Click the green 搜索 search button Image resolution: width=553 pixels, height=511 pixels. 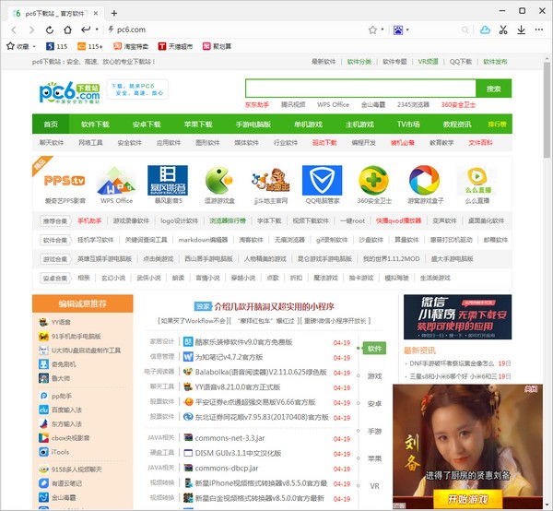pyautogui.click(x=494, y=89)
